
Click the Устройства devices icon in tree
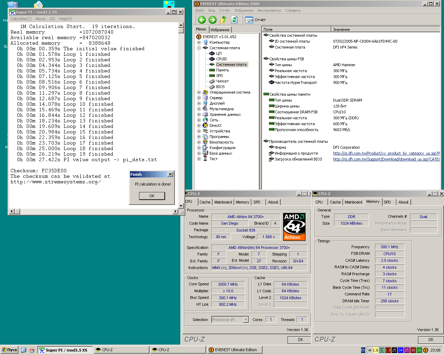coord(205,131)
